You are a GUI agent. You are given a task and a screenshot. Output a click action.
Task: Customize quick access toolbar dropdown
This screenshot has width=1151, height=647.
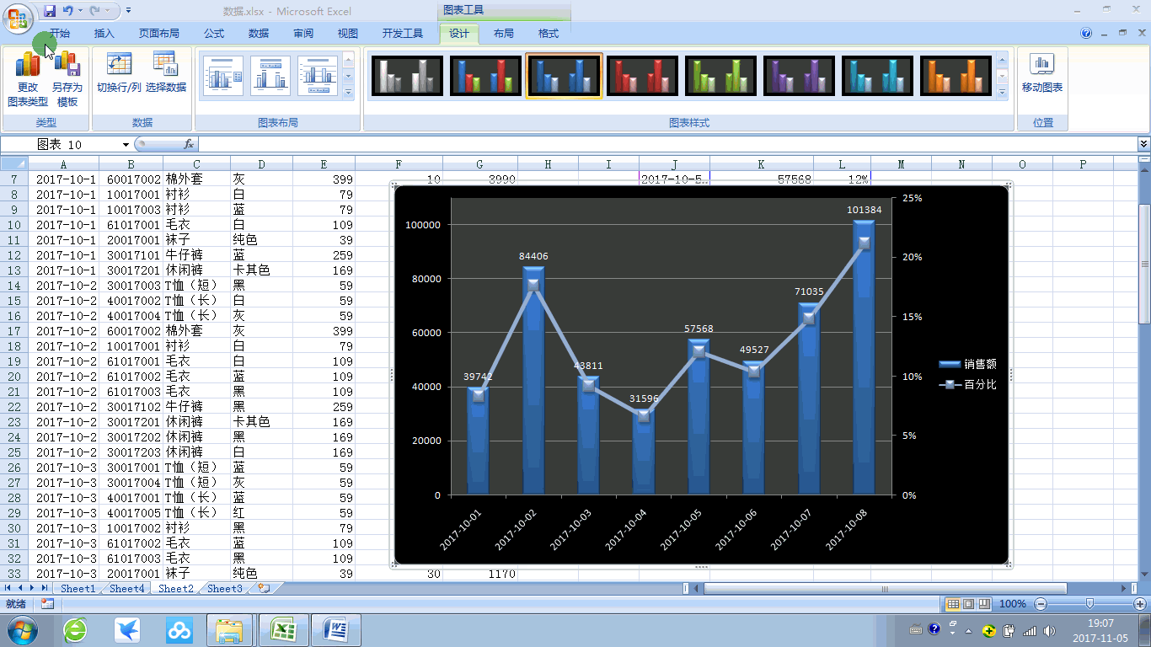(x=128, y=11)
